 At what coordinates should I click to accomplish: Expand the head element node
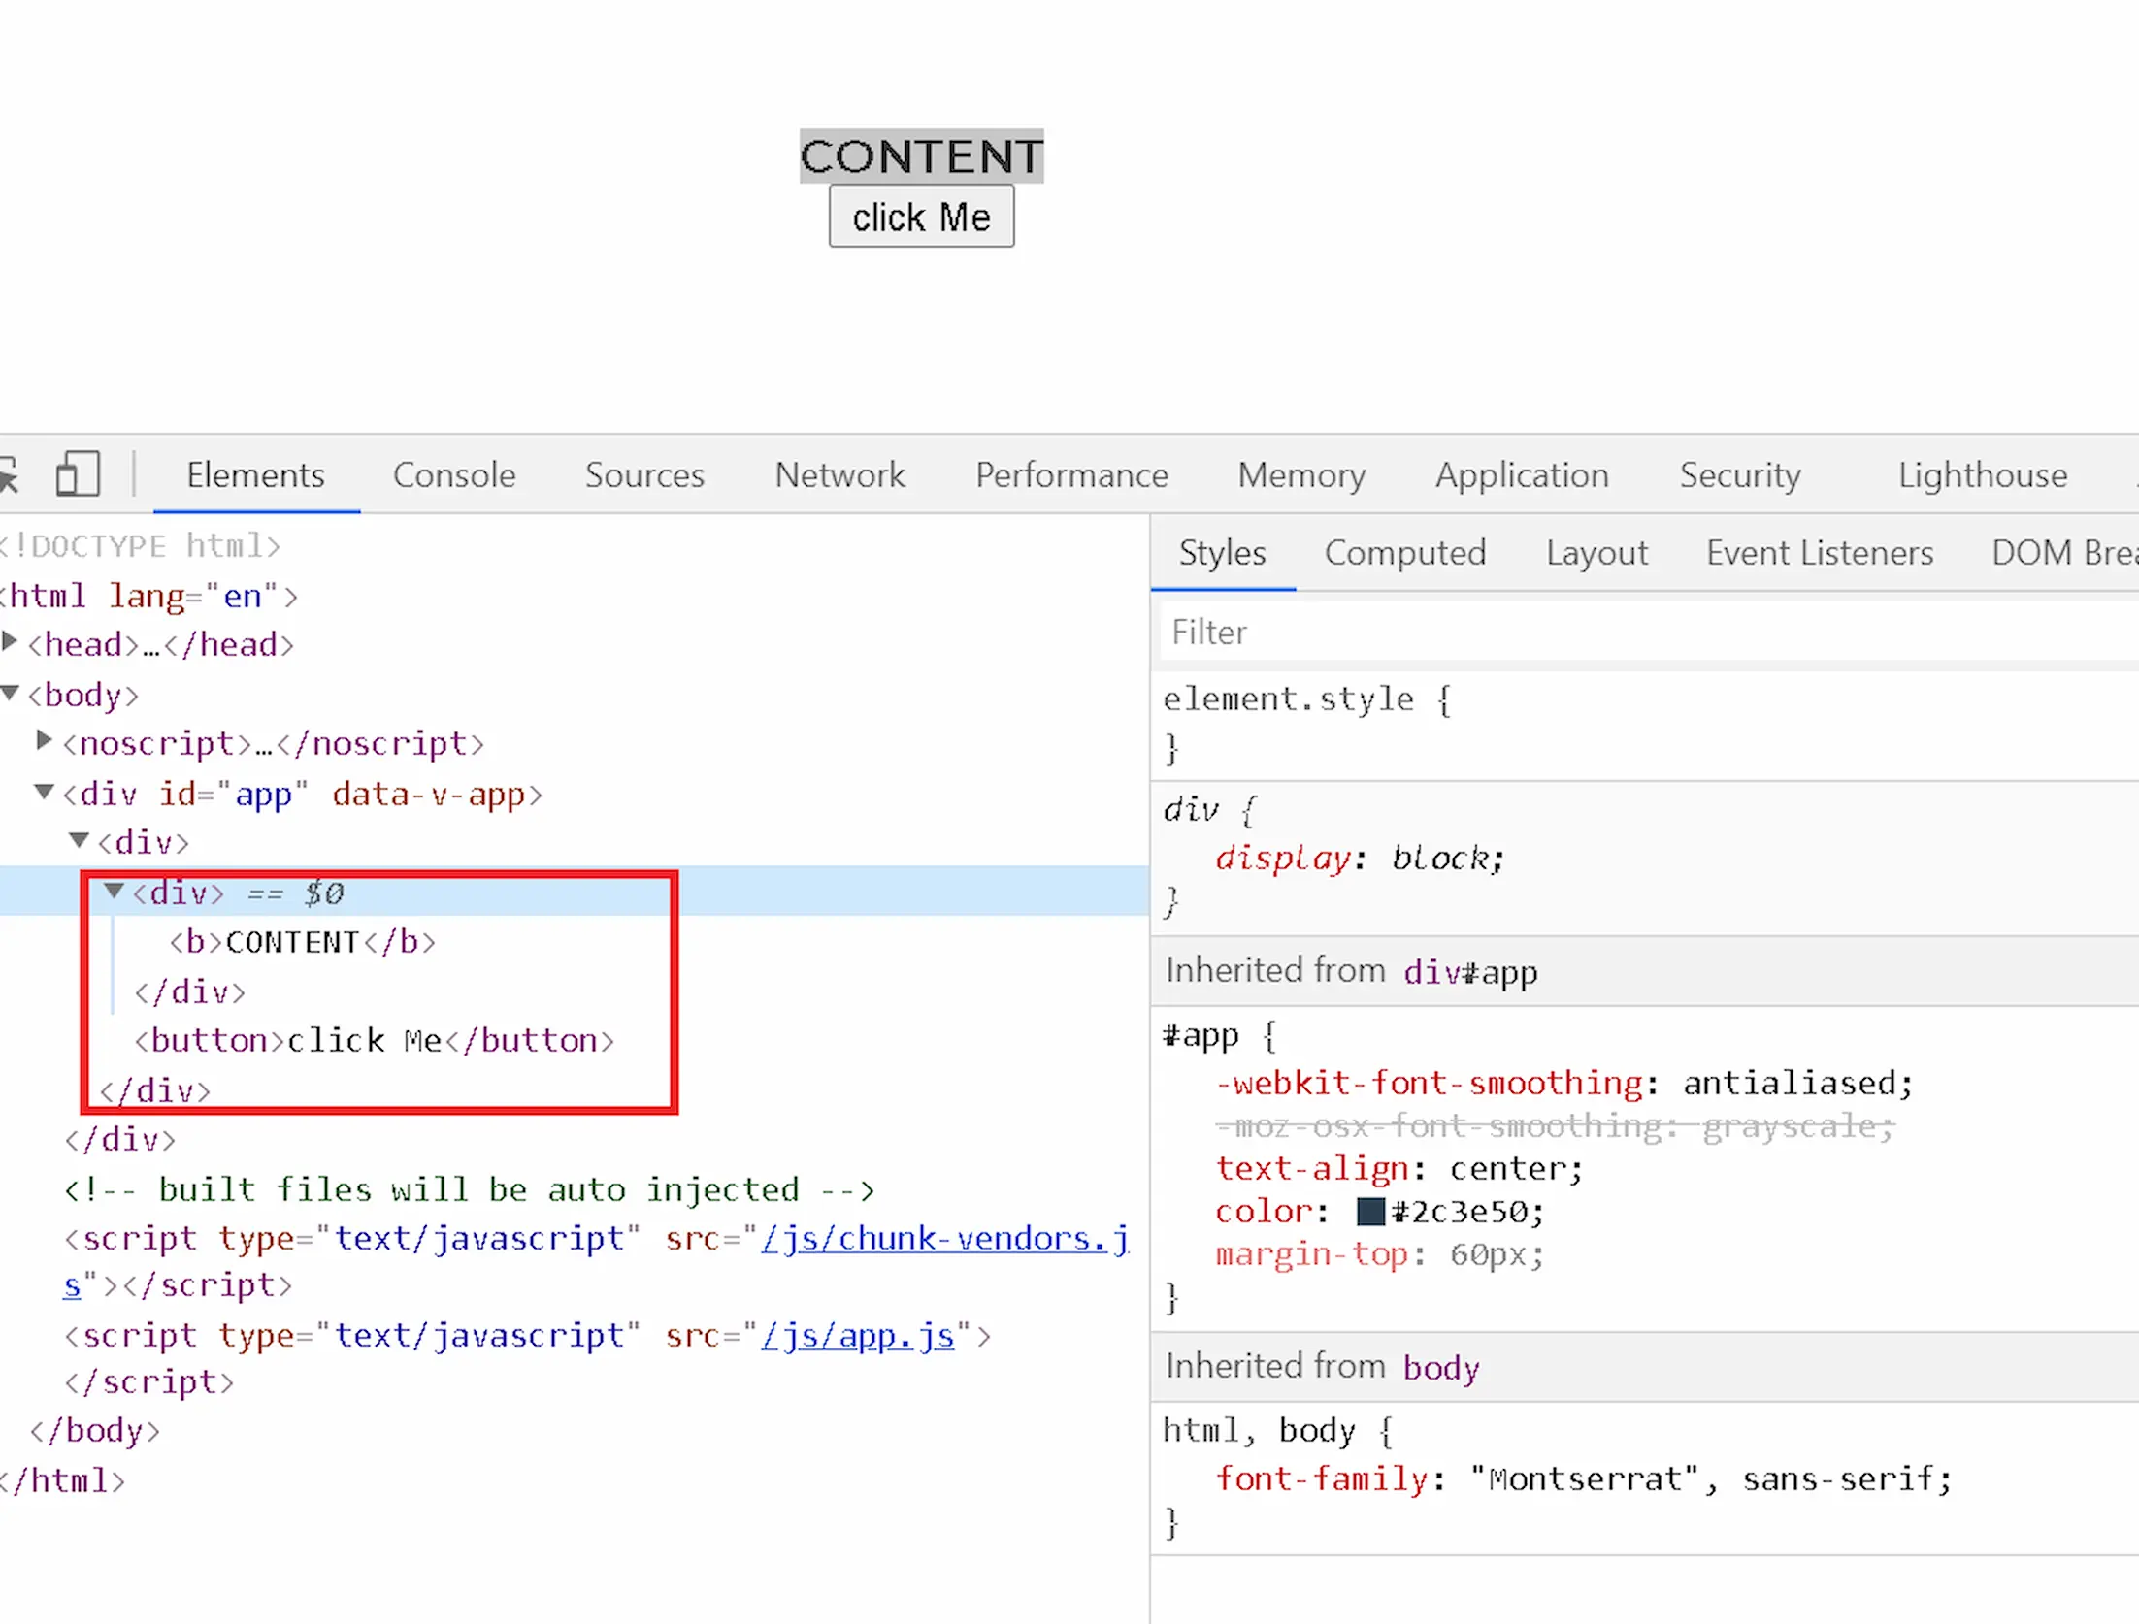10,641
